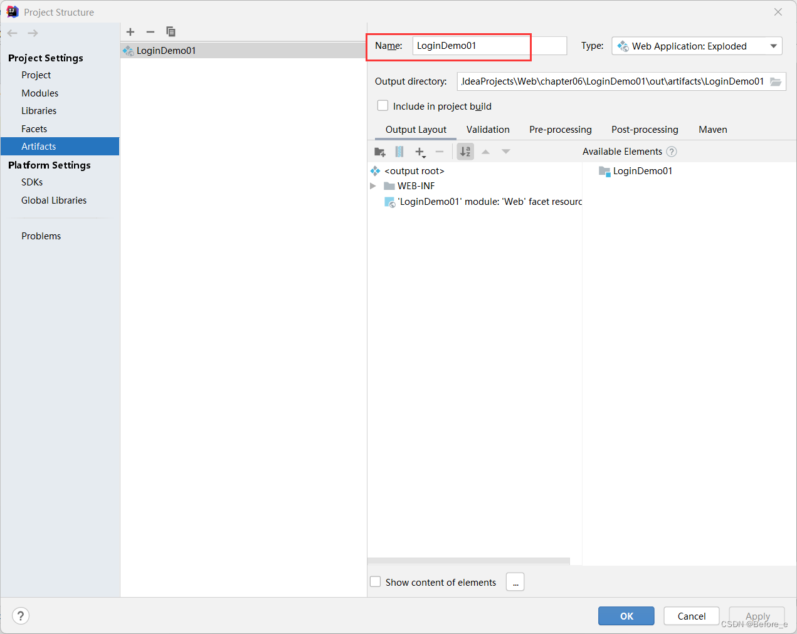Open Facets settings

click(x=34, y=129)
